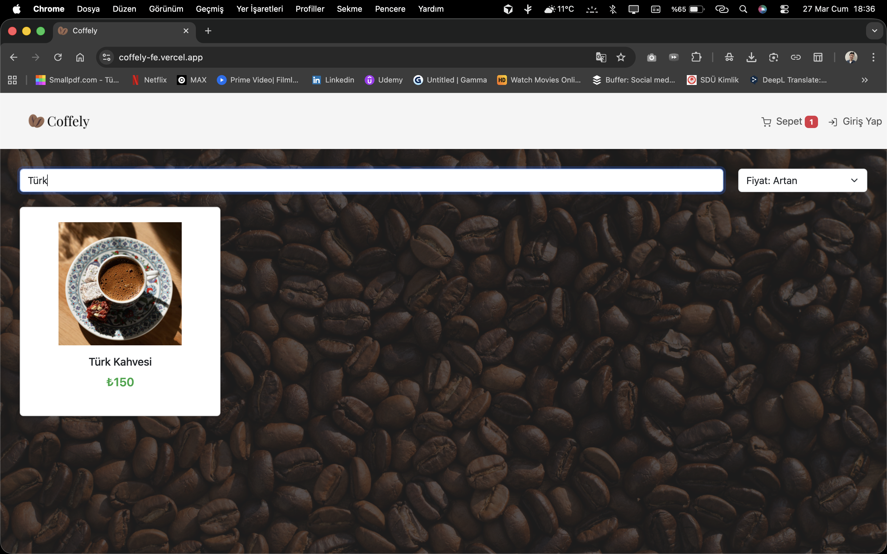Open the Chrome extensions puzzle icon
887x554 pixels.
pyautogui.click(x=696, y=58)
